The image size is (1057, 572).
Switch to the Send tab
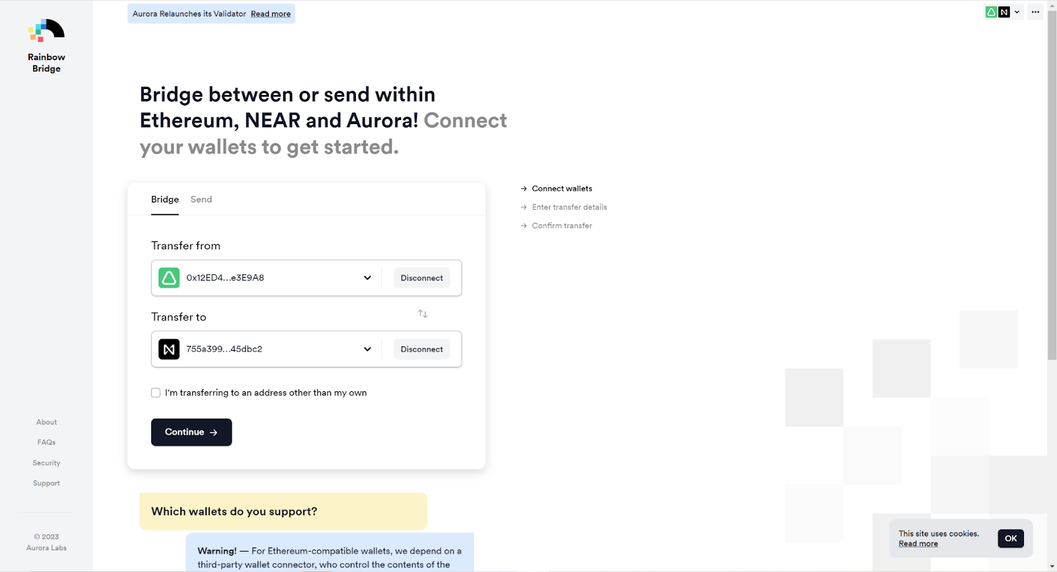[201, 199]
